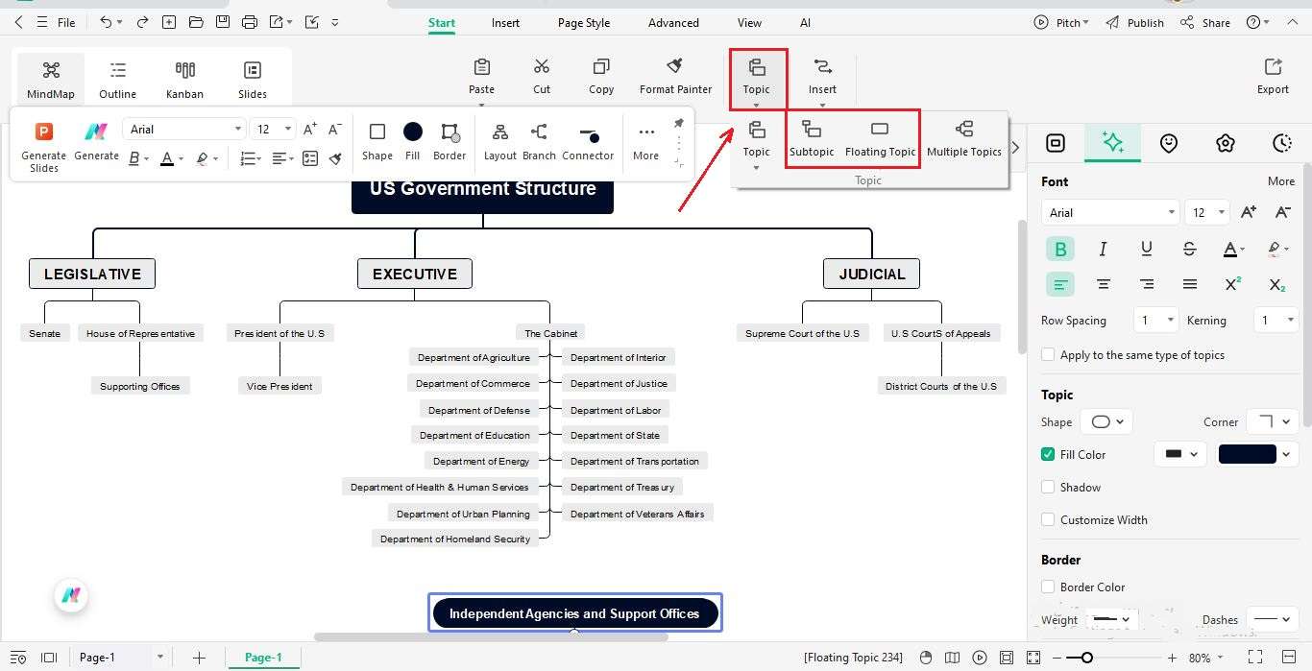Enable the Shadow option for topics
This screenshot has height=671, width=1312.
[1048, 487]
